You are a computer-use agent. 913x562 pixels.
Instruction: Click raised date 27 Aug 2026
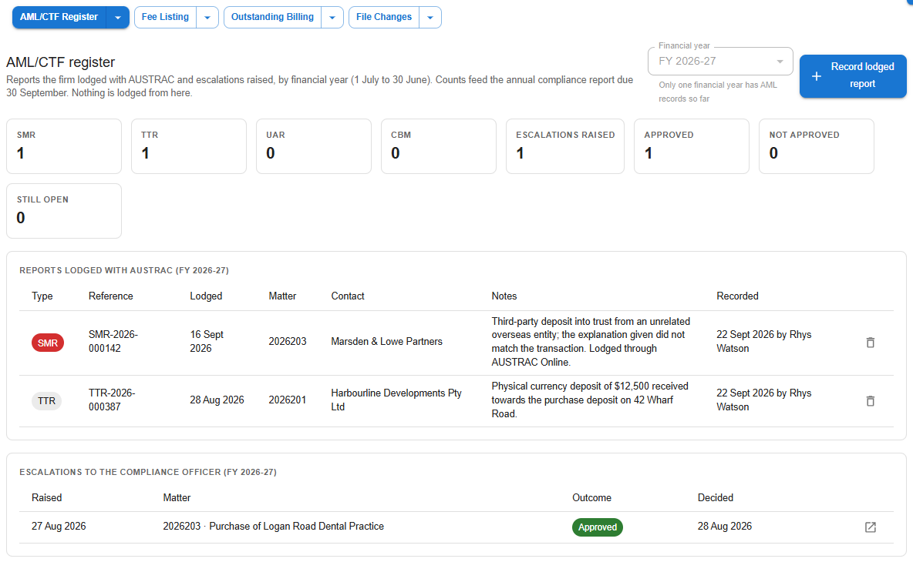(x=59, y=526)
